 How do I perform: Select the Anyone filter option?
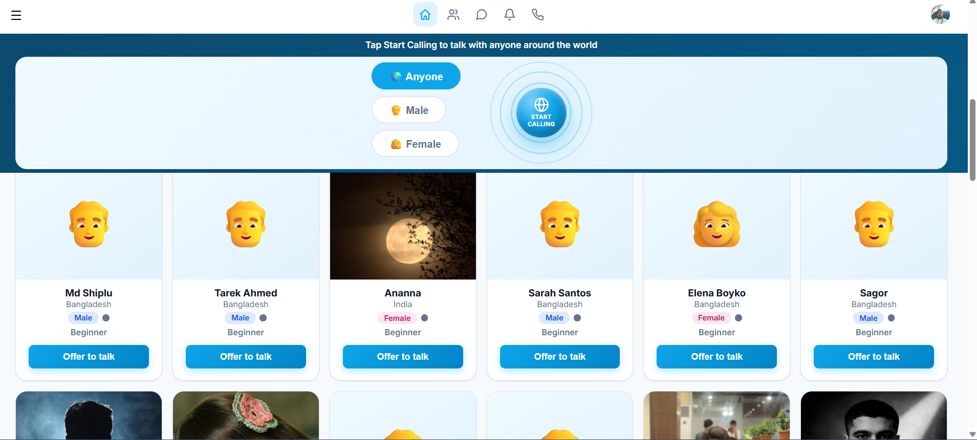416,76
